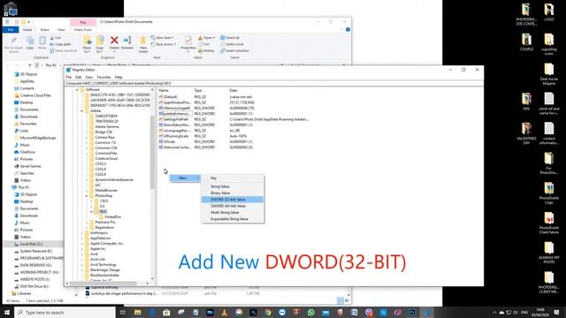Choose DWORD (32-bit) Value in context menu
Image resolution: width=566 pixels, height=318 pixels.
233,200
